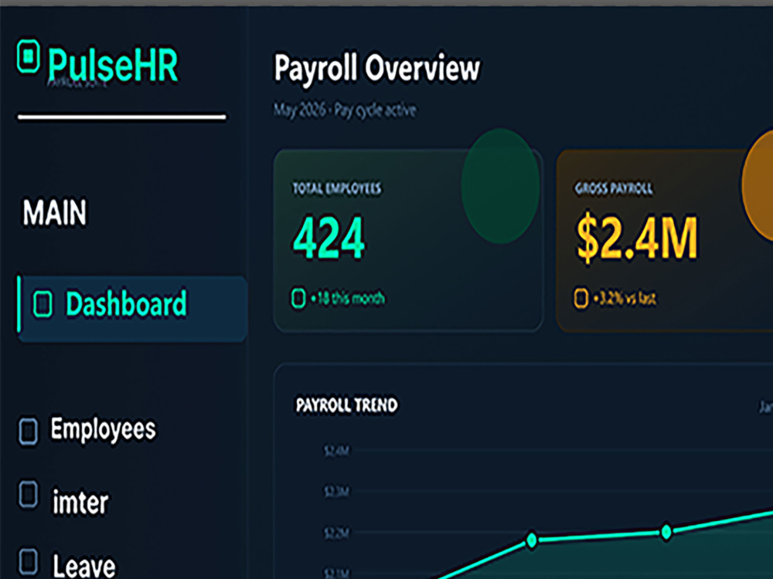Open the imter sidebar item
The height and width of the screenshot is (579, 773).
(80, 503)
